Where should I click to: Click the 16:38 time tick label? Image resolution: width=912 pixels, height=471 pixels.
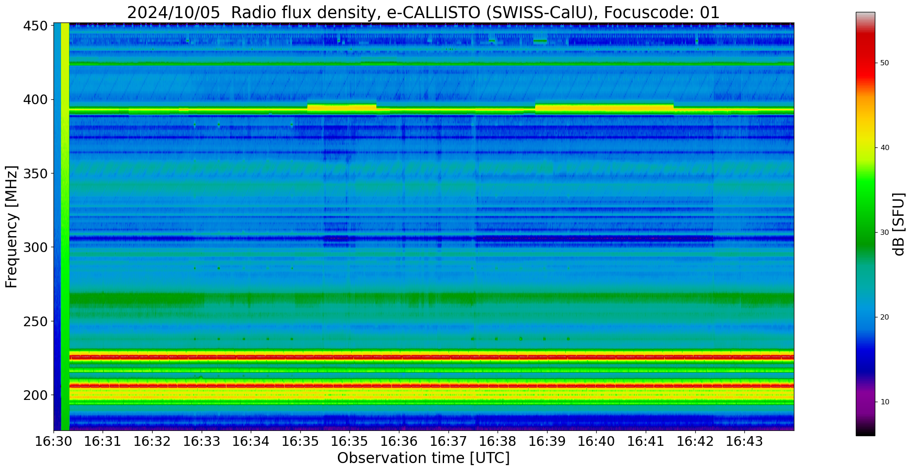coord(498,441)
